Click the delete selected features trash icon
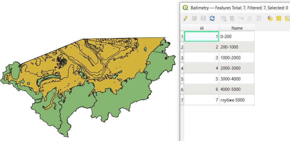The image size is (290, 141). pyautogui.click(x=232, y=18)
